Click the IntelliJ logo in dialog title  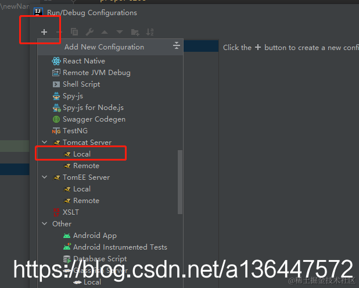click(38, 12)
